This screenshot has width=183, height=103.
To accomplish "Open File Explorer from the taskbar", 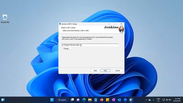I will 90,100.
